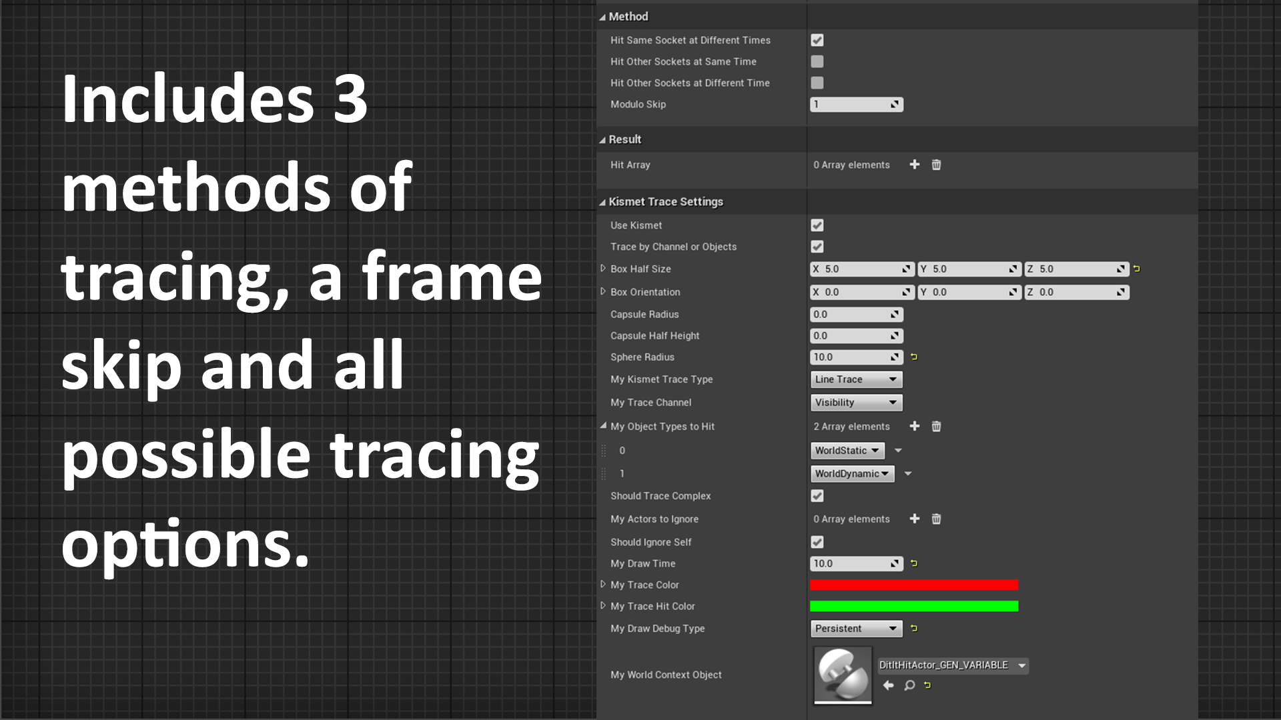Click the add element icon for My Actors to Ignore
This screenshot has height=720, width=1281.
coord(915,519)
